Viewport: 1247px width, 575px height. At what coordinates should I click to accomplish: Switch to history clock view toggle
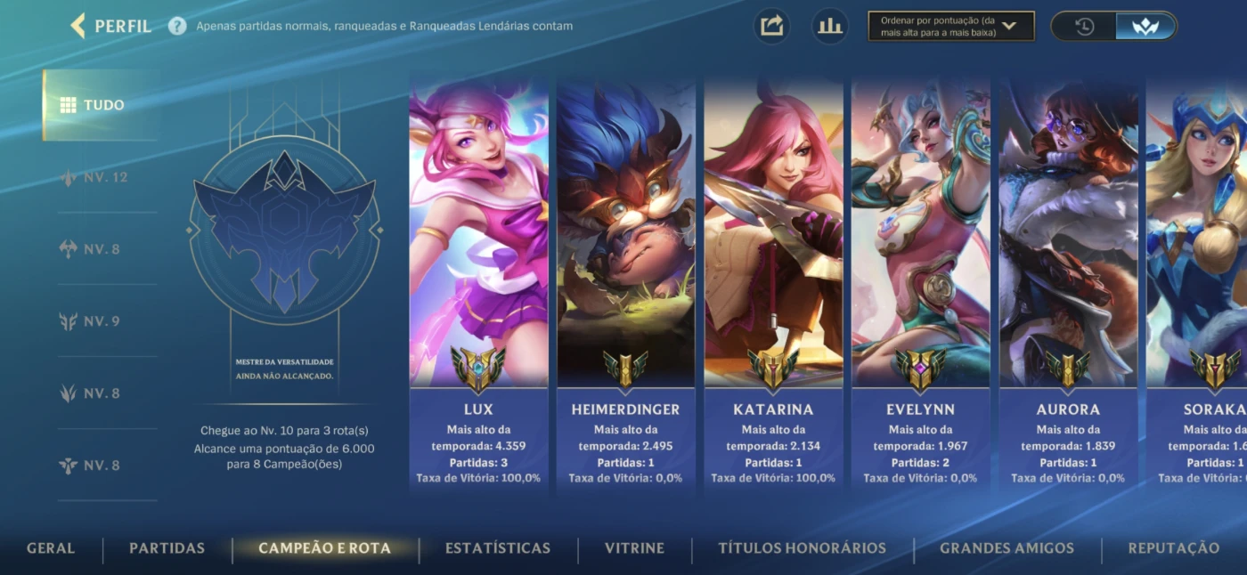tap(1084, 26)
